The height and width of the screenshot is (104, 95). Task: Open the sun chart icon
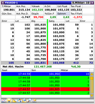point(35,100)
